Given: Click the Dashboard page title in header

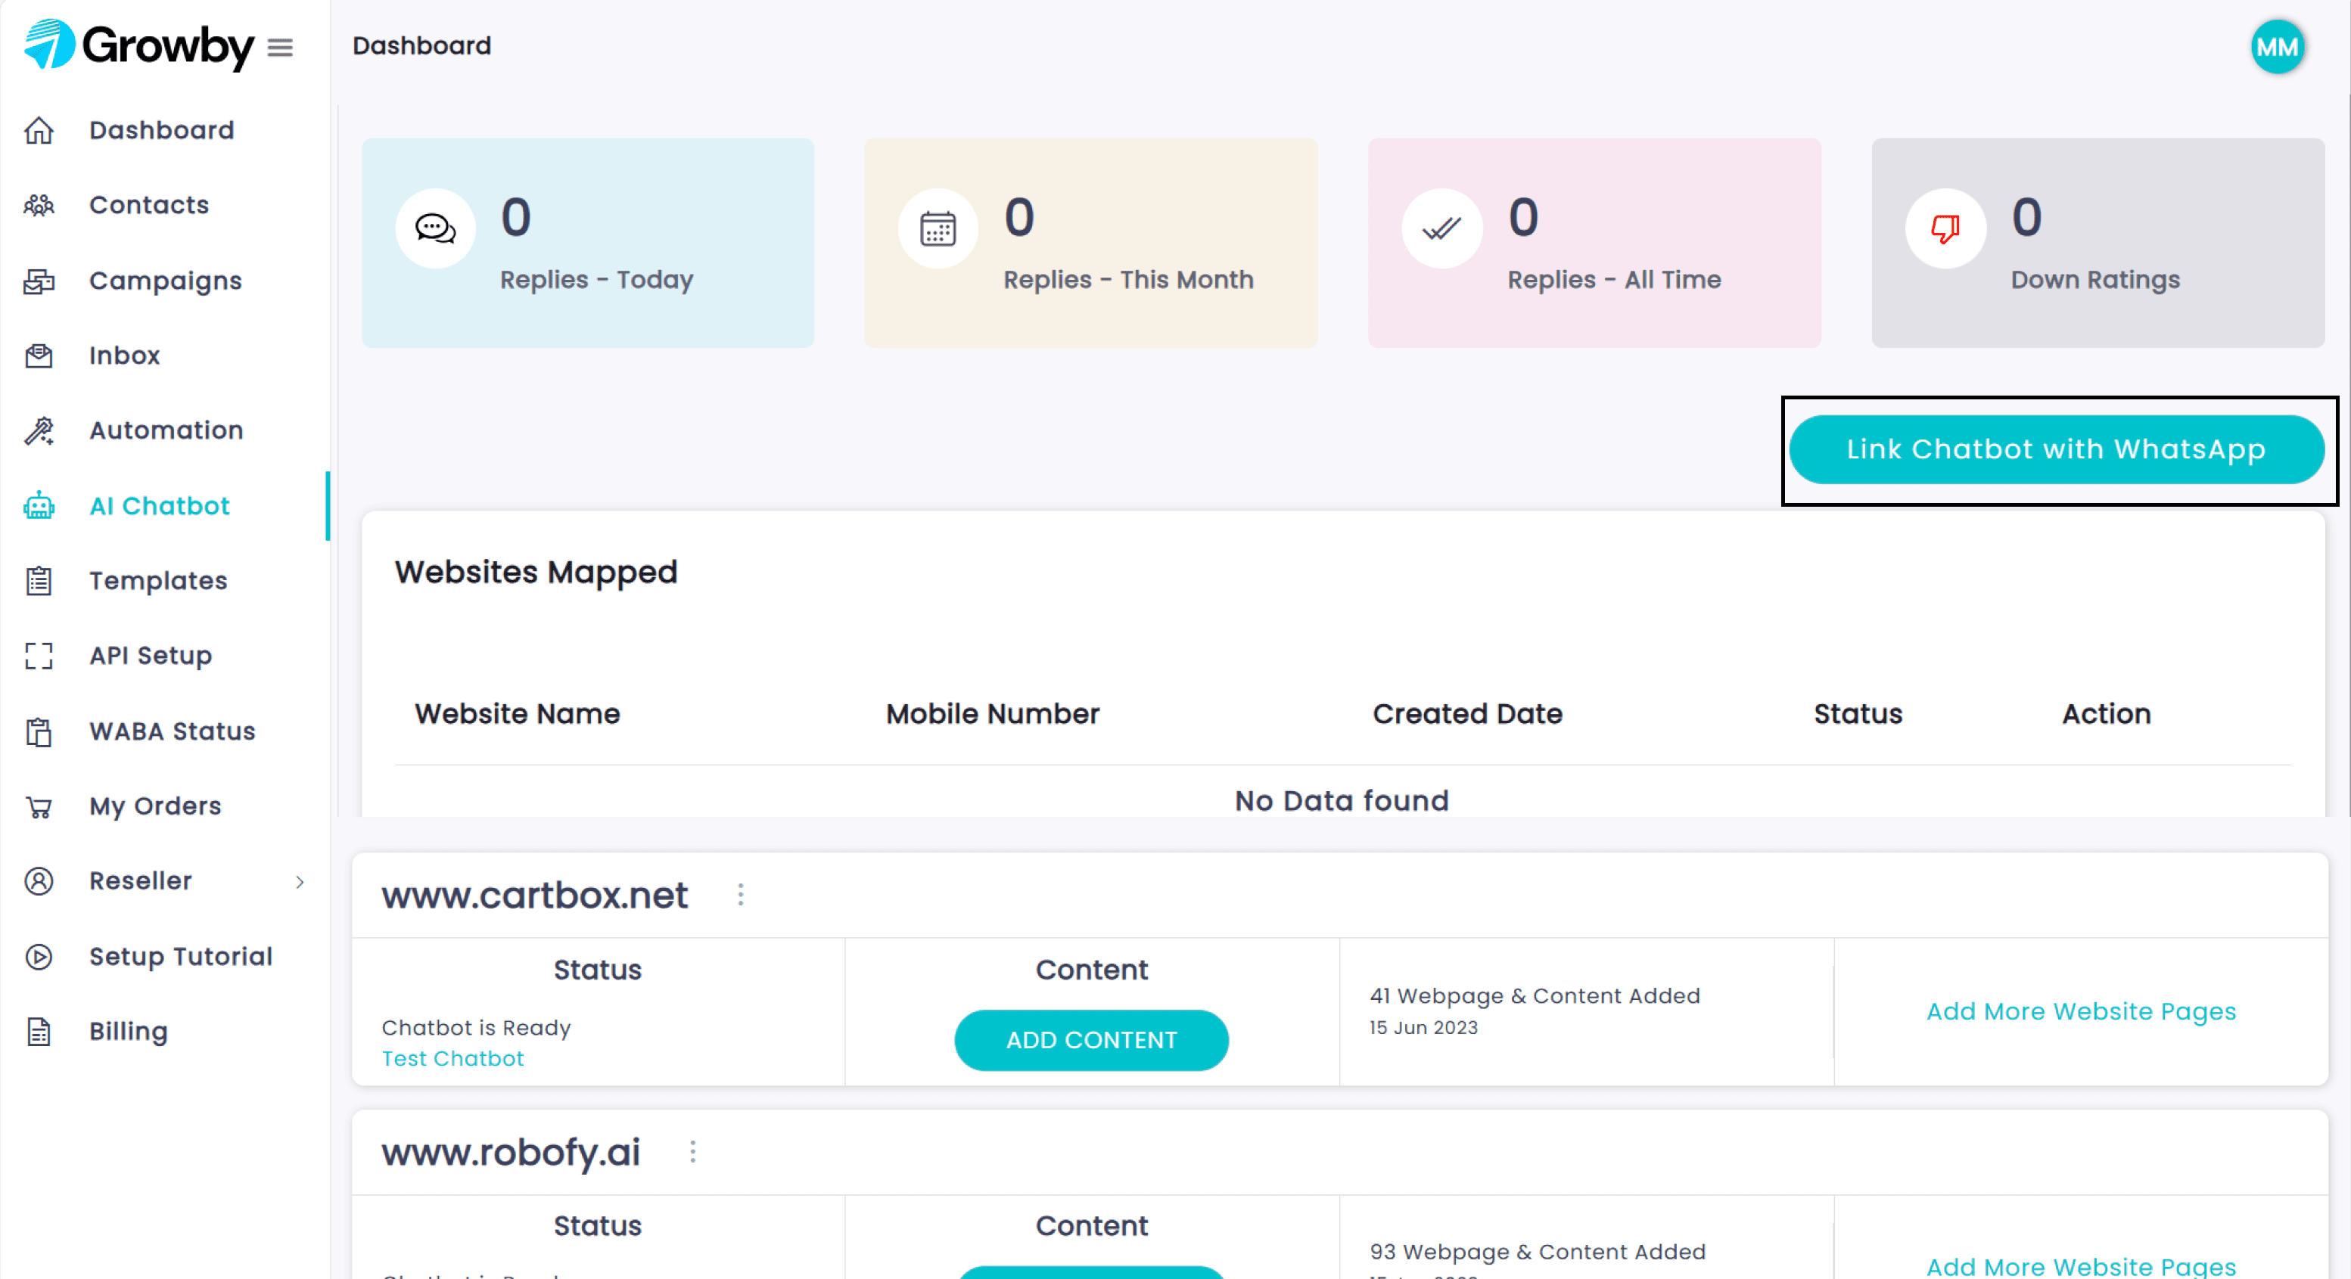Looking at the screenshot, I should point(421,45).
